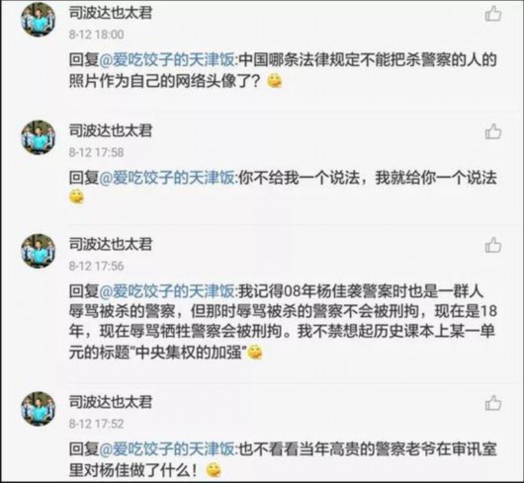
Task: Open avatar of the 18:00 commenter
Action: point(39,21)
